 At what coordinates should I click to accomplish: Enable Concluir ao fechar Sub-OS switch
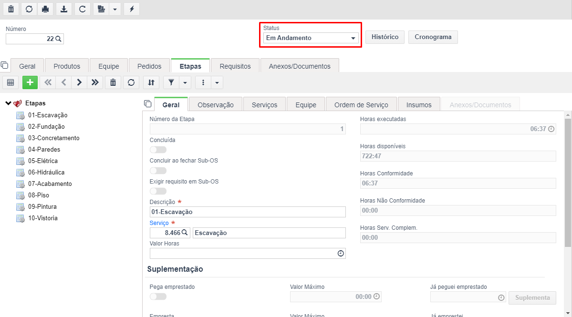158,171
